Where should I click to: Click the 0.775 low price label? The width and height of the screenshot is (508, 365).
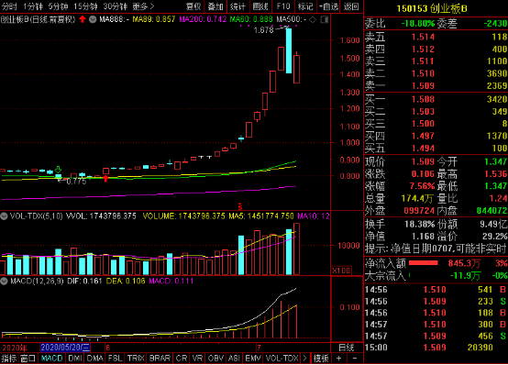[x=76, y=182]
